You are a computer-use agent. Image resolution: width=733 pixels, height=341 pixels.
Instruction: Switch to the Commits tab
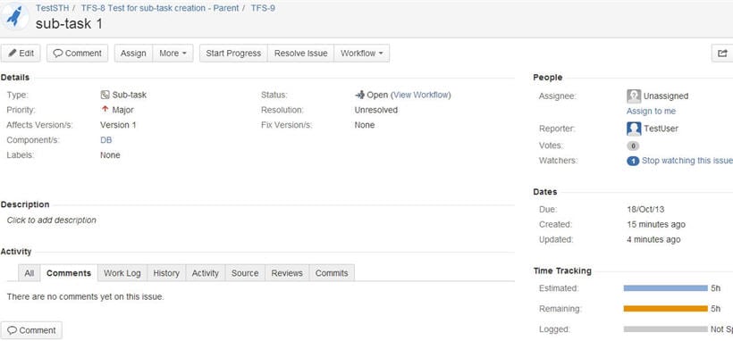tap(332, 273)
